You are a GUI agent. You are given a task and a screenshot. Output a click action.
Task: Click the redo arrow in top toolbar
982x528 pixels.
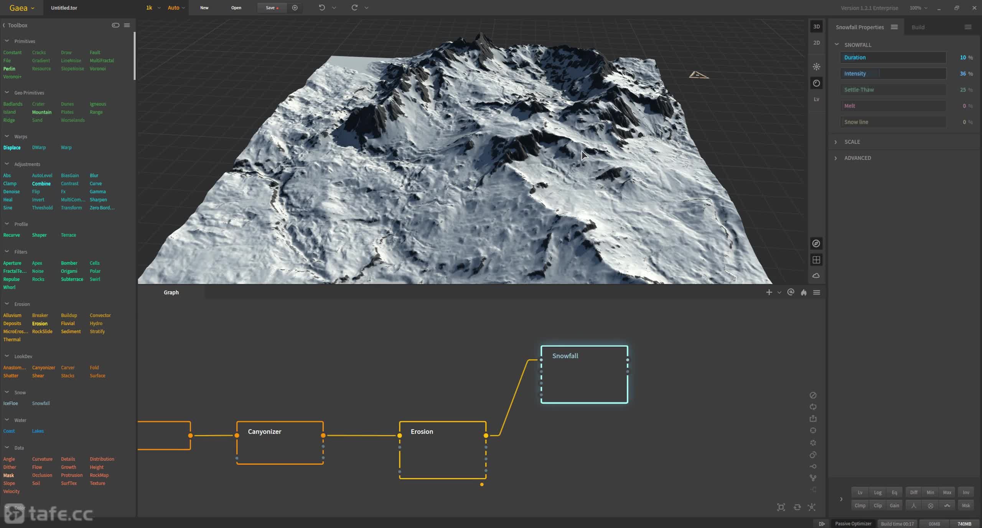354,8
